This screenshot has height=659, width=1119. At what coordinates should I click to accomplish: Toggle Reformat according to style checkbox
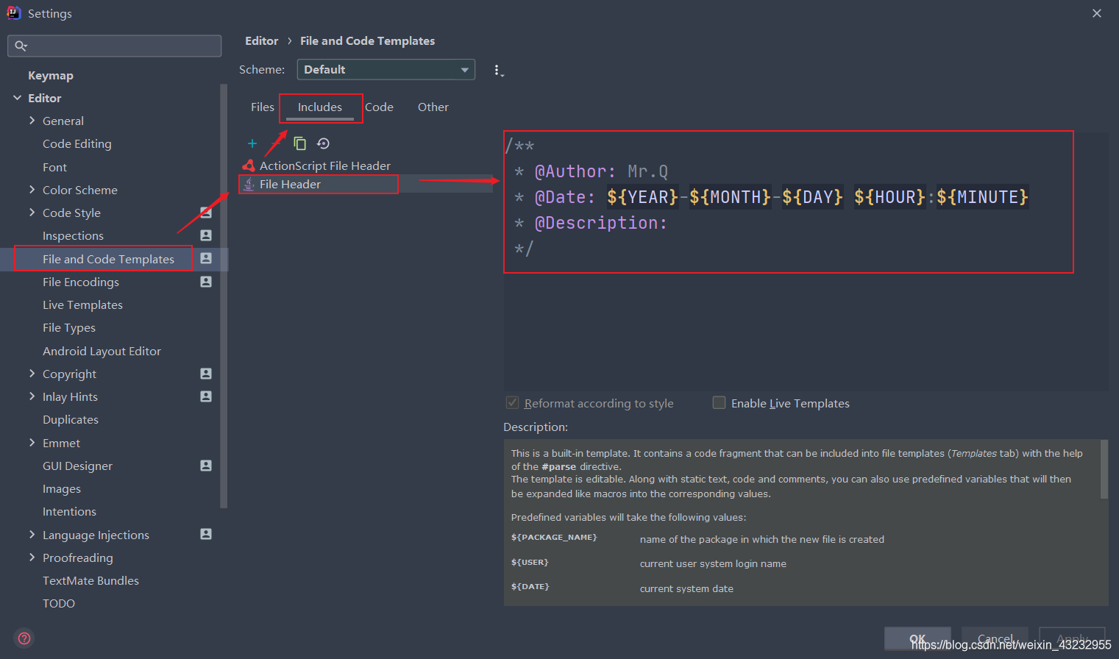(513, 403)
